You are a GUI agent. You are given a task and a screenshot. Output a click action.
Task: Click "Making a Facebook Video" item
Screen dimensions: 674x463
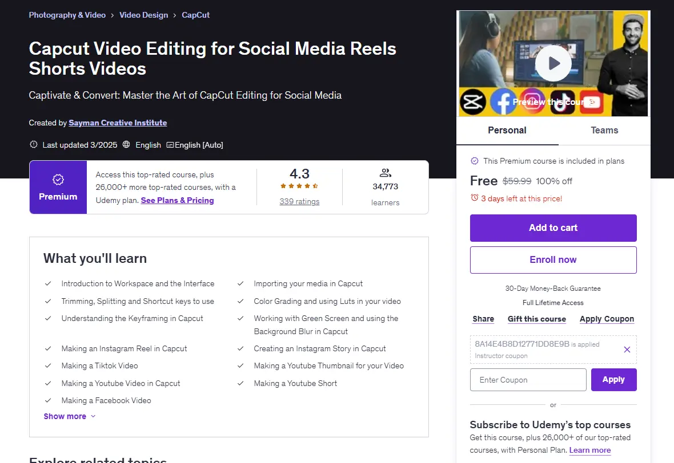[x=106, y=400]
